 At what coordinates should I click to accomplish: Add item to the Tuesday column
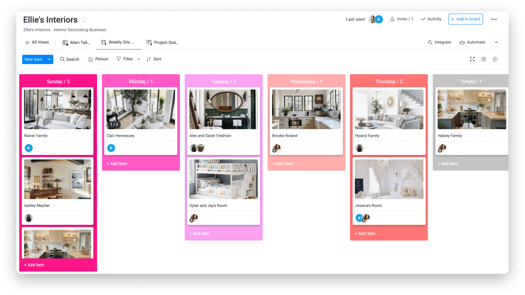199,234
